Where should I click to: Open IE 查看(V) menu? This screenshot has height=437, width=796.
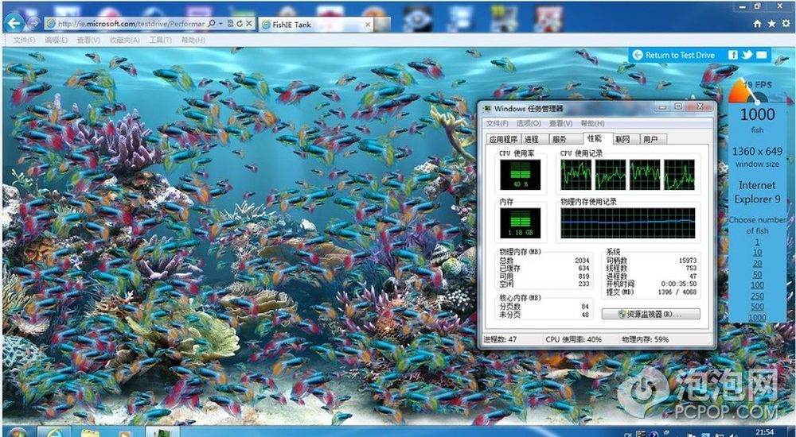[88, 40]
